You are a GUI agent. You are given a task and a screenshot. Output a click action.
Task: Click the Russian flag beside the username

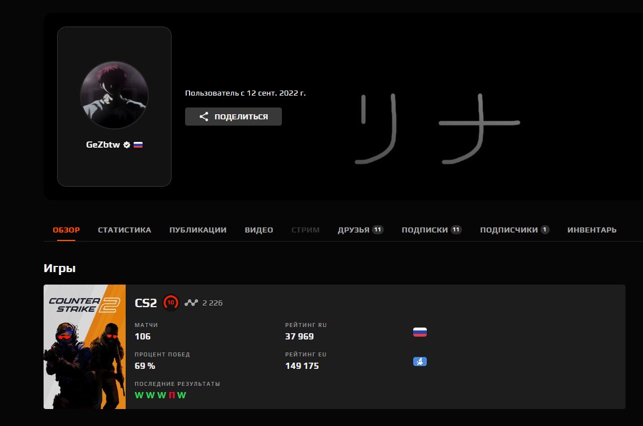pos(138,145)
